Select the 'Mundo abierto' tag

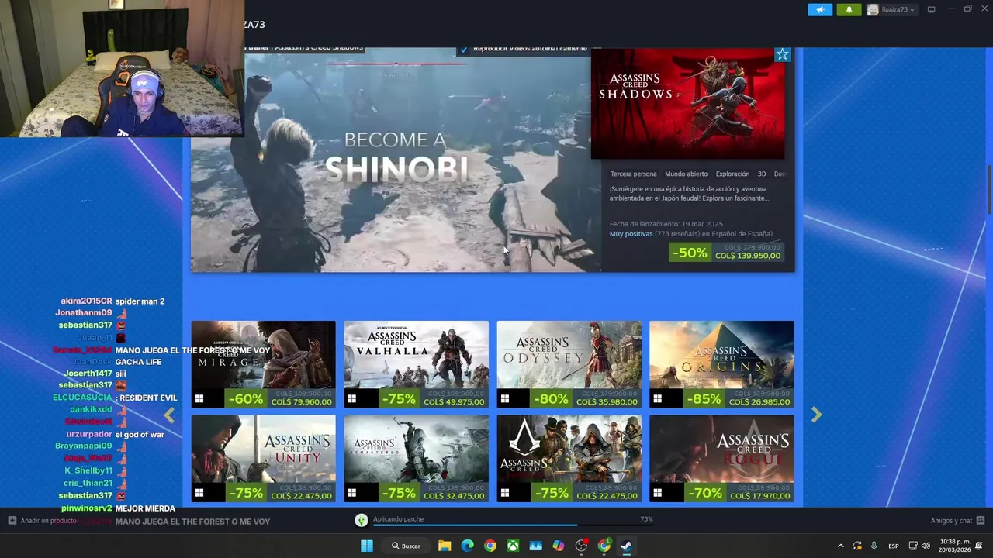[686, 174]
